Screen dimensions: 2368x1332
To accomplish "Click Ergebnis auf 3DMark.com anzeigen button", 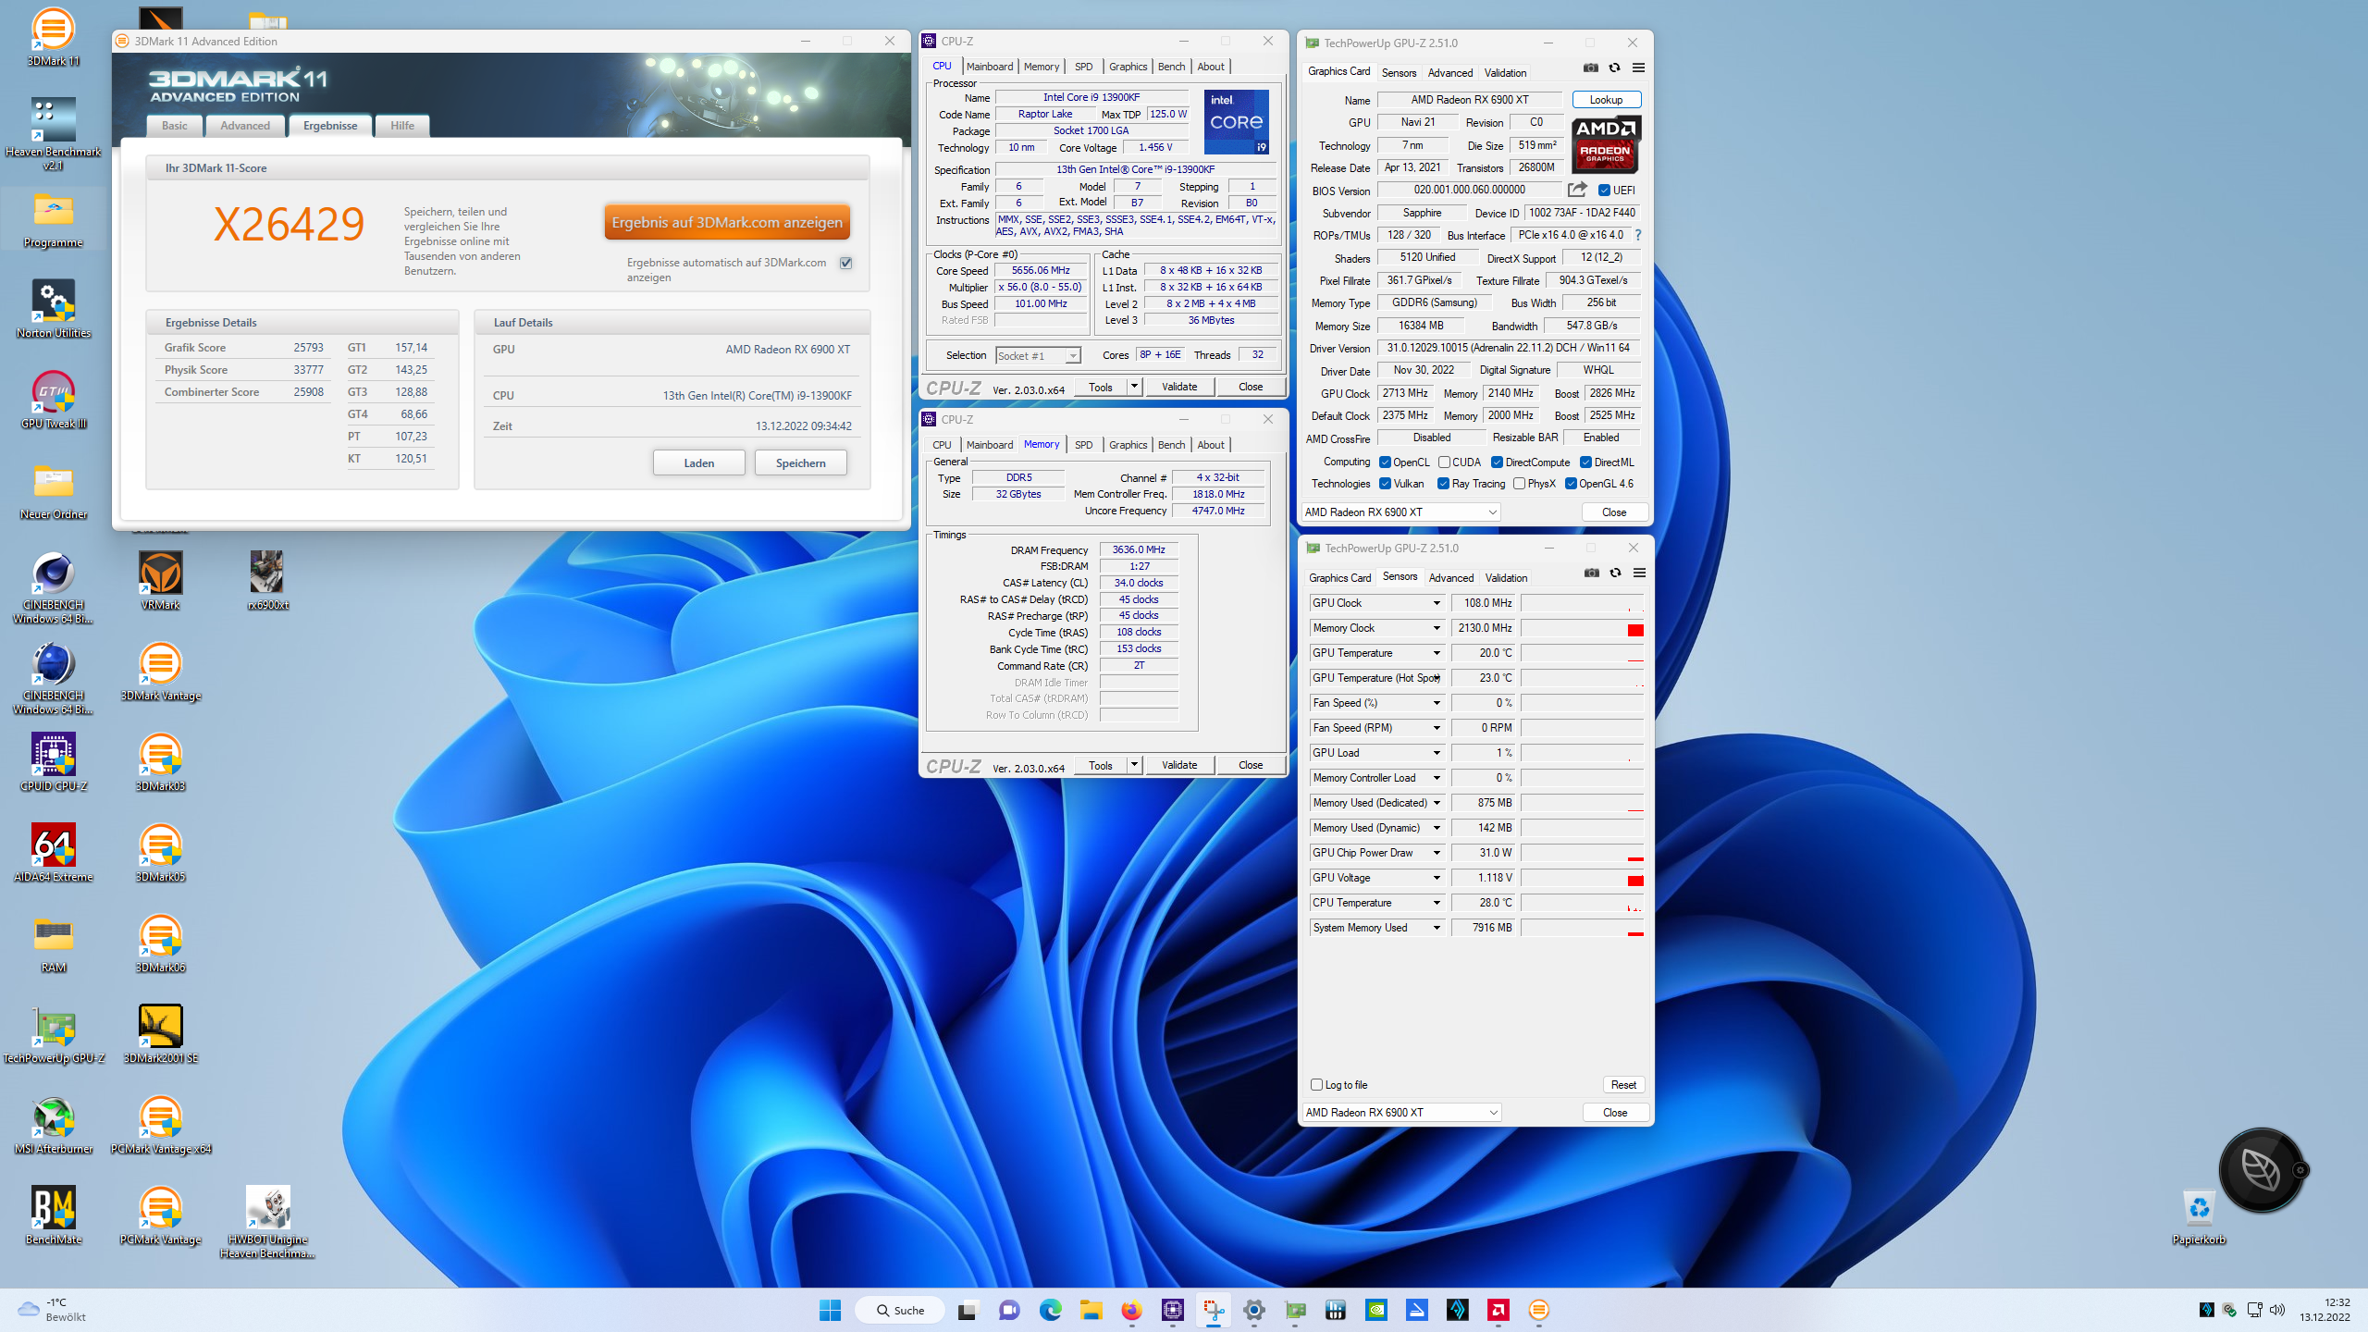I will 727,222.
